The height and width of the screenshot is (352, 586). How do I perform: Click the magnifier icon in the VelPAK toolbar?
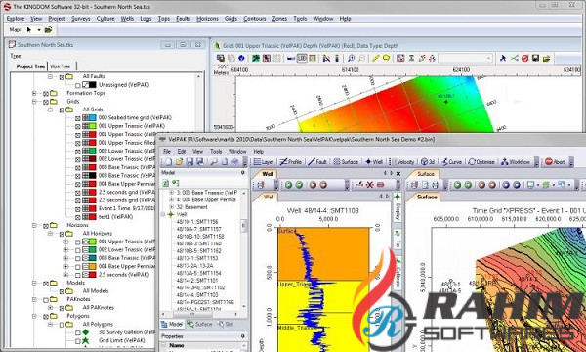(x=214, y=162)
